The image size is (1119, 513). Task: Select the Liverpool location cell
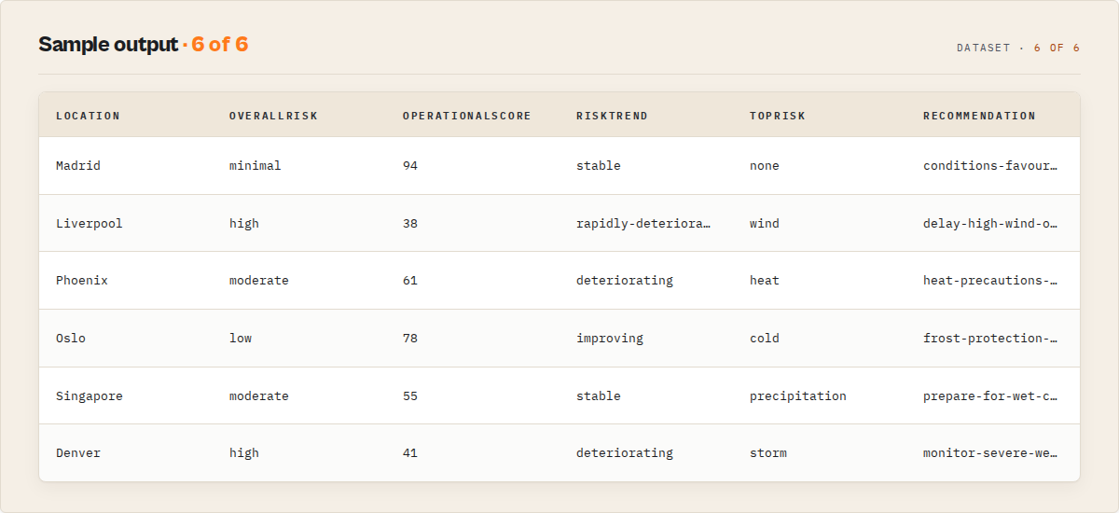tap(90, 224)
